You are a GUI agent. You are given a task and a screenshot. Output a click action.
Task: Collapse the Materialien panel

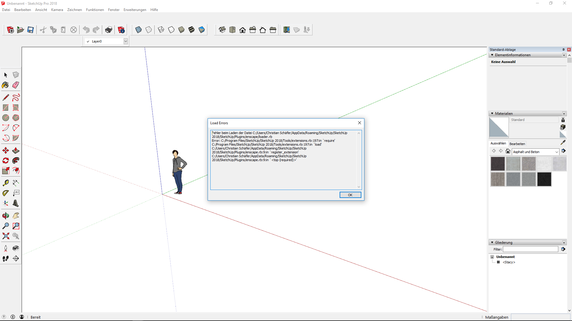tap(492, 114)
